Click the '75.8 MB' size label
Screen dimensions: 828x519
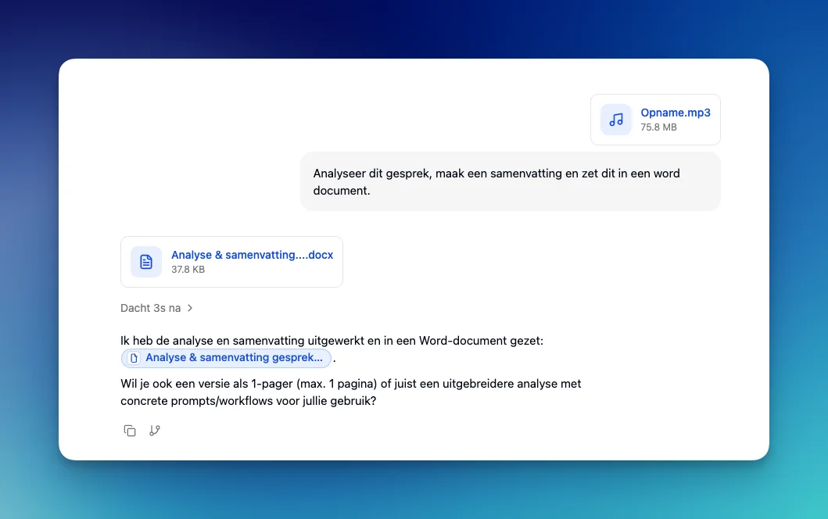point(658,127)
